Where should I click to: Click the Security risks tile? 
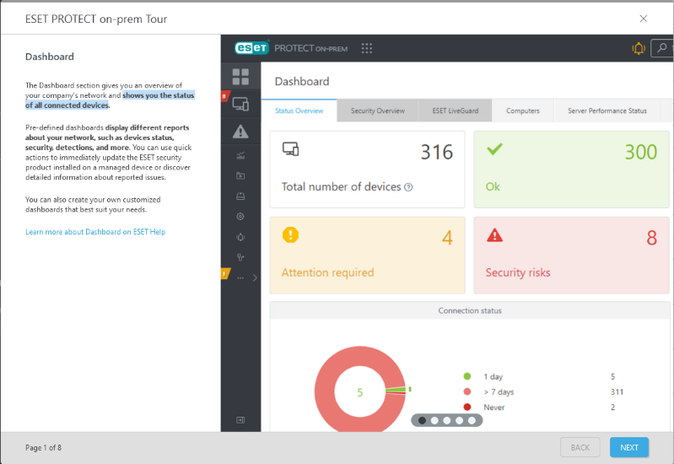click(571, 255)
